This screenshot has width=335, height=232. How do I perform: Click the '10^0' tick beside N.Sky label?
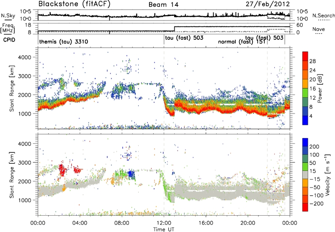(26, 19)
